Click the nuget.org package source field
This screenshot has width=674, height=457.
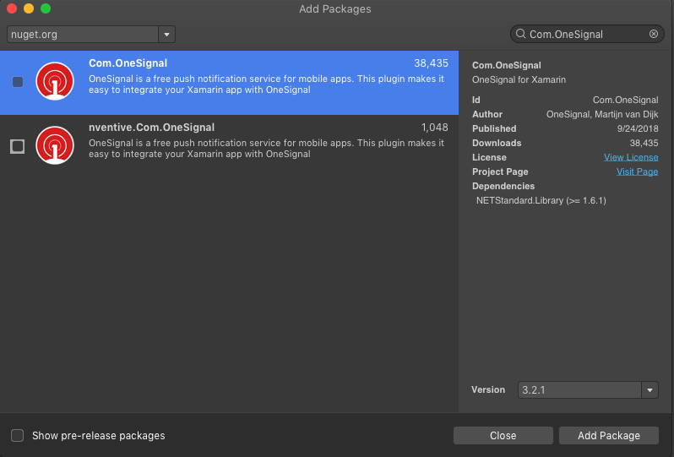[x=83, y=35]
